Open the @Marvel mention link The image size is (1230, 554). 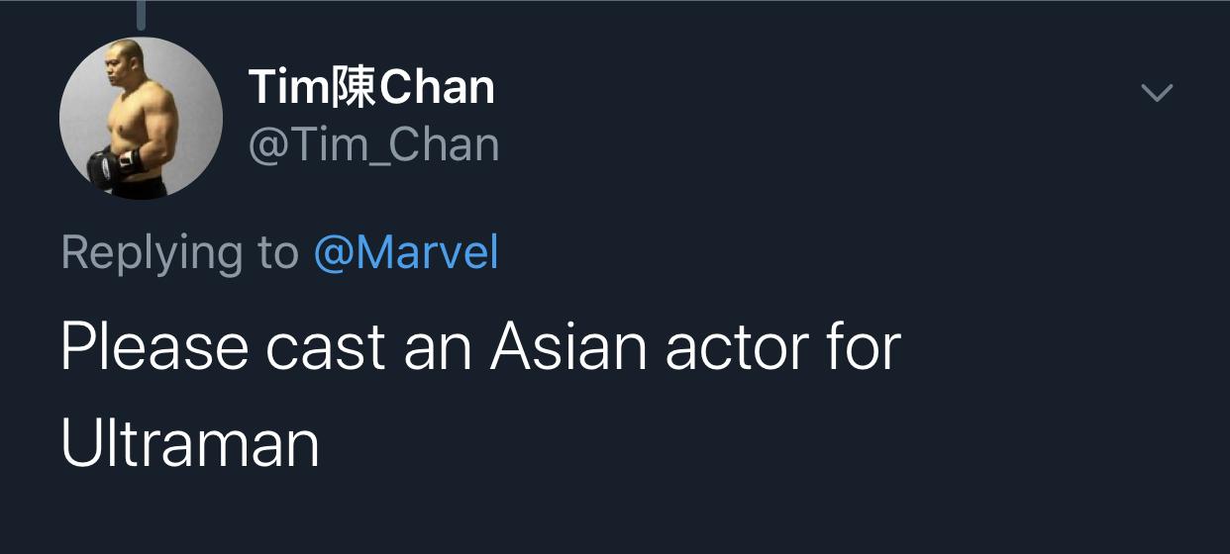click(x=406, y=252)
